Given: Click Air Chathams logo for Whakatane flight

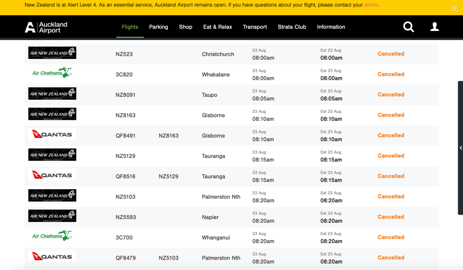Looking at the screenshot, I should click(52, 73).
